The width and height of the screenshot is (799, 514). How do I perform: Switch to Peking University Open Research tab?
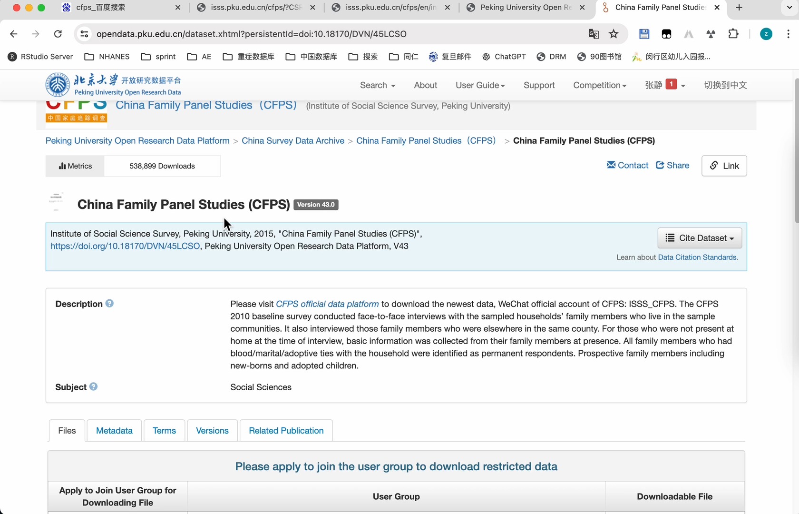526,8
